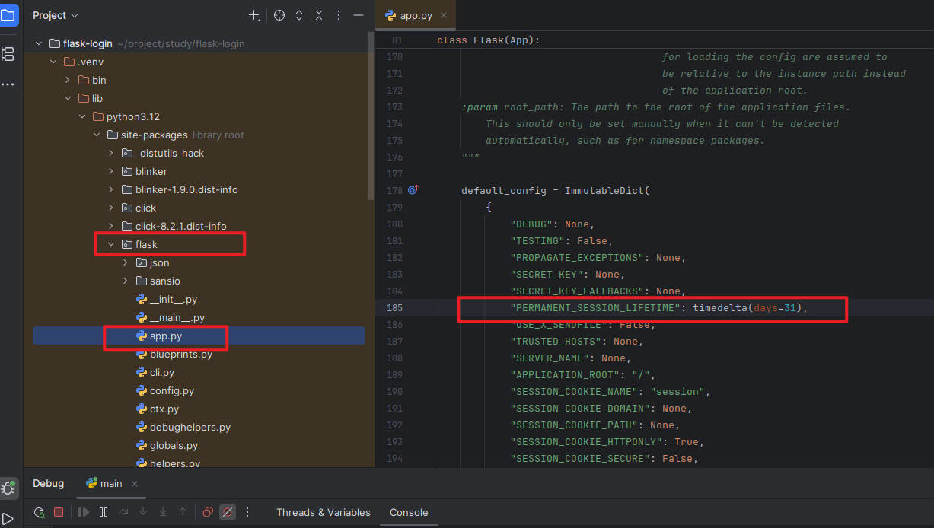Click line number 185 in gutter
The height and width of the screenshot is (528, 934).
coord(394,308)
